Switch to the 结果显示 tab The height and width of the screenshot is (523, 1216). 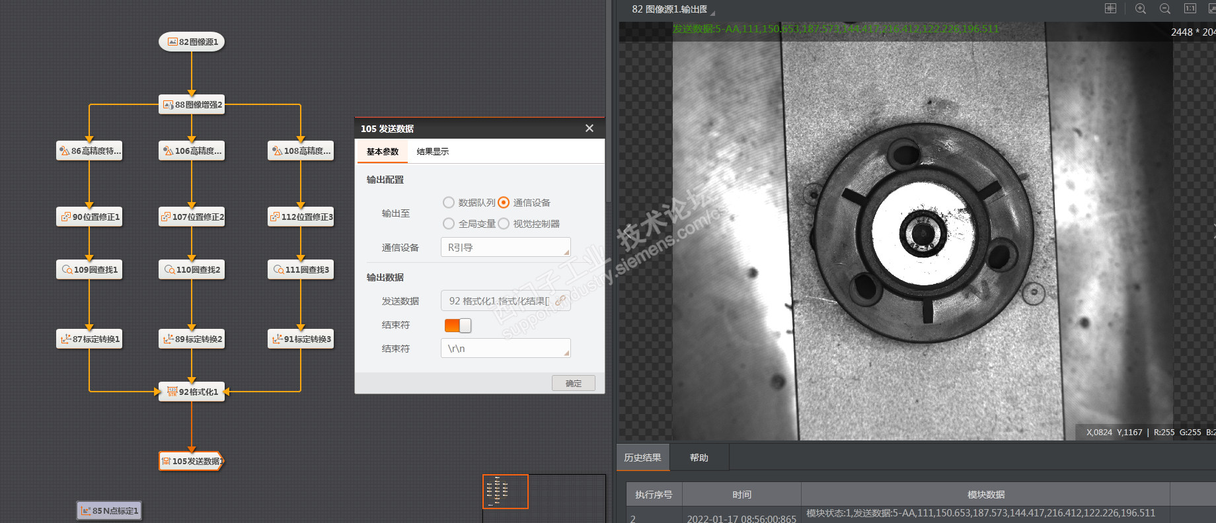433,151
